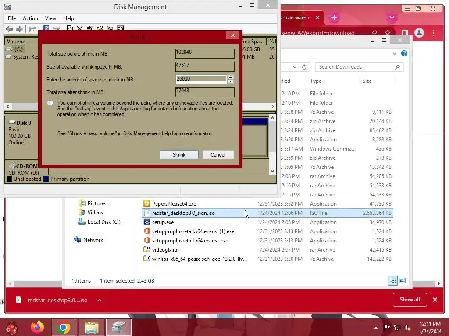Open Firefox from the taskbar
This screenshot has height=336, width=449.
pos(37,327)
